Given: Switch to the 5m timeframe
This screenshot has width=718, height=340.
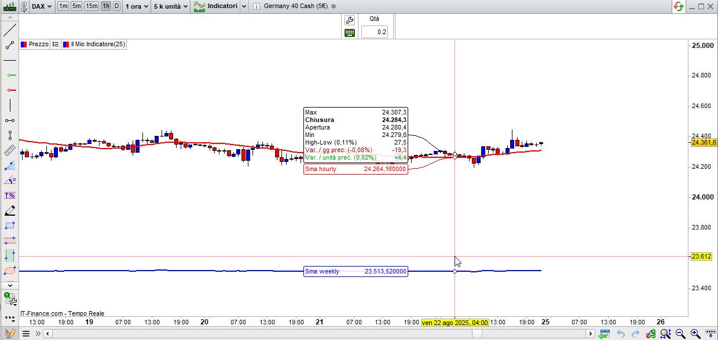Looking at the screenshot, I should (x=76, y=6).
